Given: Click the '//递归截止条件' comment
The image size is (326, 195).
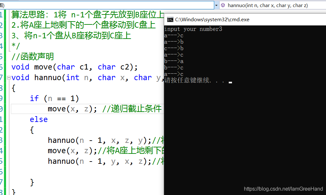Looking at the screenshot, I should pos(132,109).
